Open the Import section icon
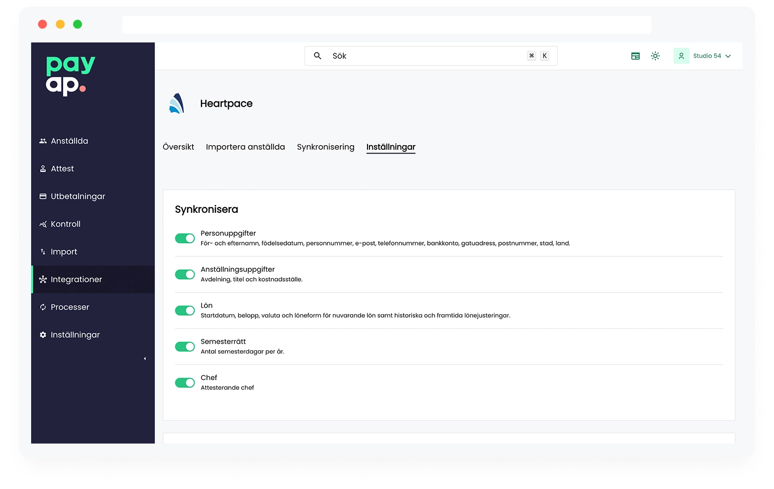The width and height of the screenshot is (774, 489). coord(43,251)
